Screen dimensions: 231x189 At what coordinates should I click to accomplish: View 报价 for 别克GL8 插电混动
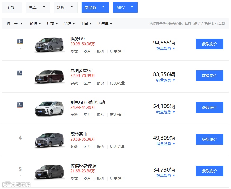click(x=100, y=115)
